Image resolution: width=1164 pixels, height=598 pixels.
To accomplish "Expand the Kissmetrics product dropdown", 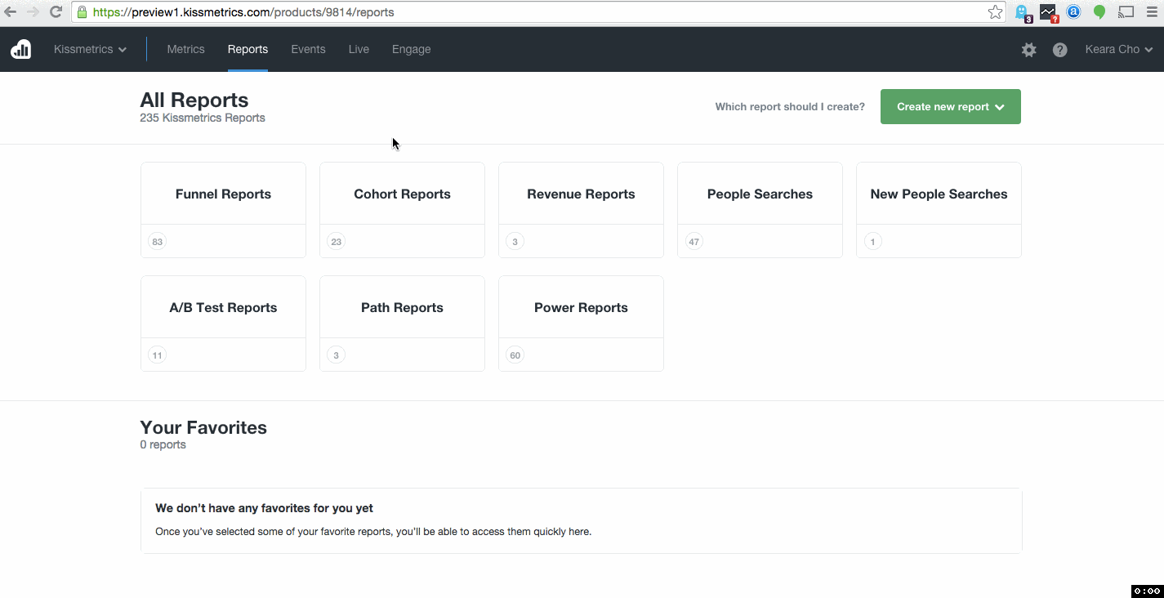I will click(90, 49).
